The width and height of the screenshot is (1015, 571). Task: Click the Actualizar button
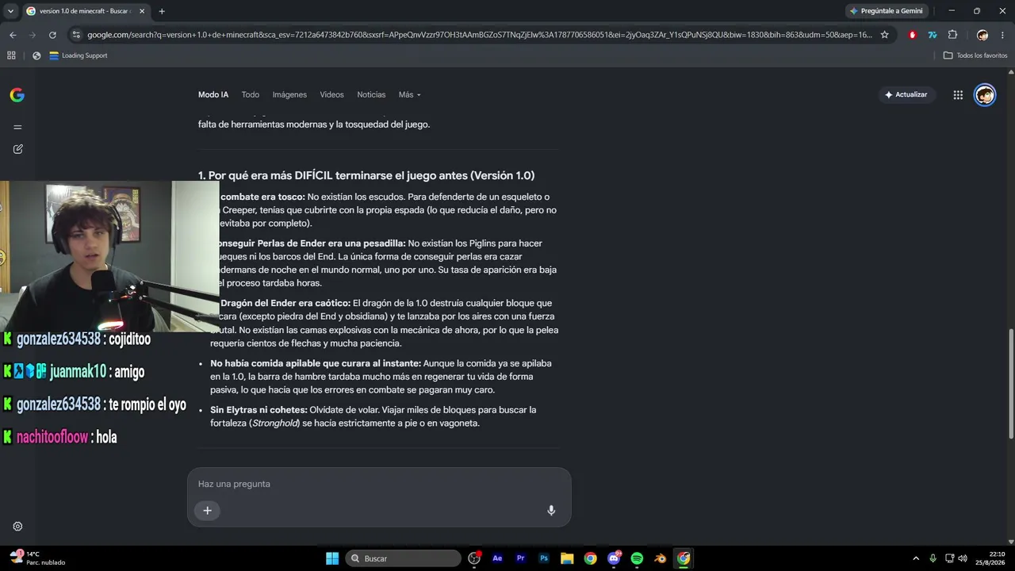(x=906, y=94)
